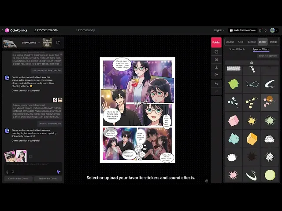
Task: Expand the sidebar with the top-left chevron
Action: (2, 30)
